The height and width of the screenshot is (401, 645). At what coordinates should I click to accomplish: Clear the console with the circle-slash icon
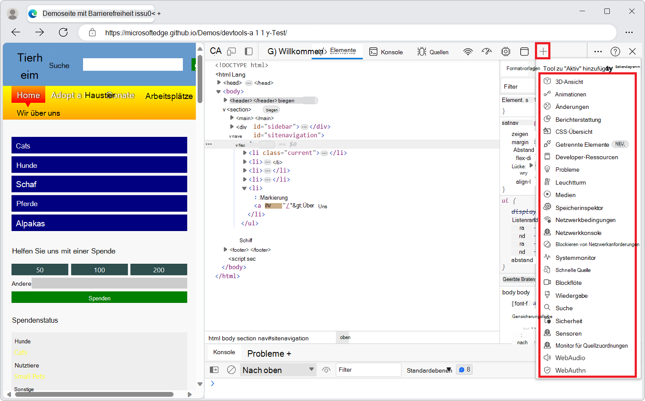coord(231,370)
